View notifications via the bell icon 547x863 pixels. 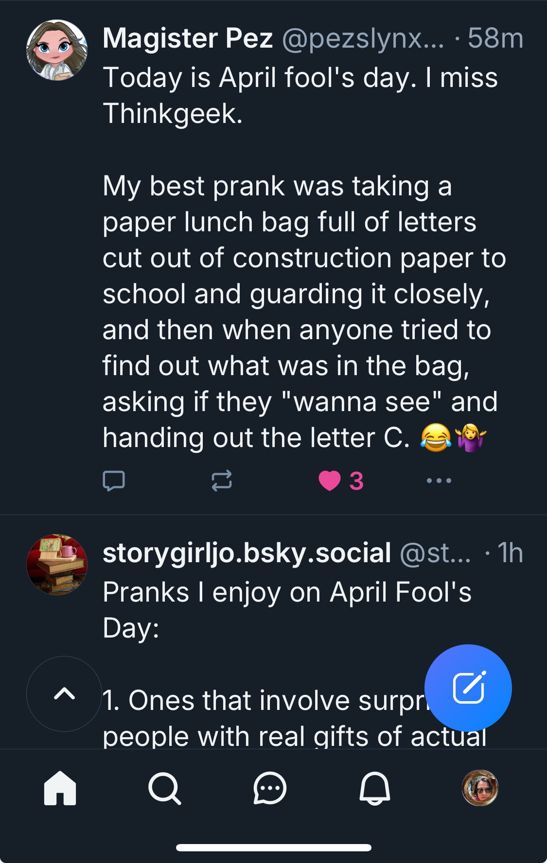tap(374, 788)
